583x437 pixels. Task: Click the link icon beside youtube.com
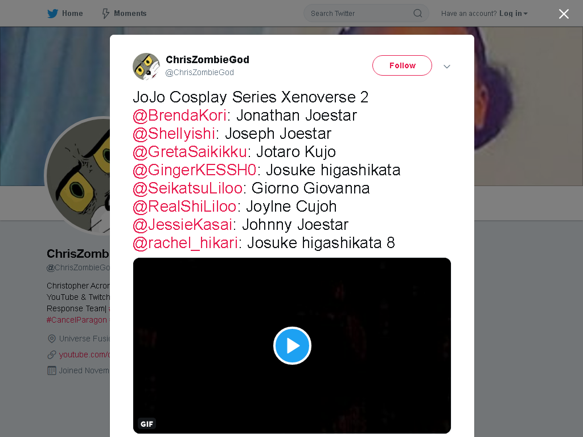pos(52,354)
